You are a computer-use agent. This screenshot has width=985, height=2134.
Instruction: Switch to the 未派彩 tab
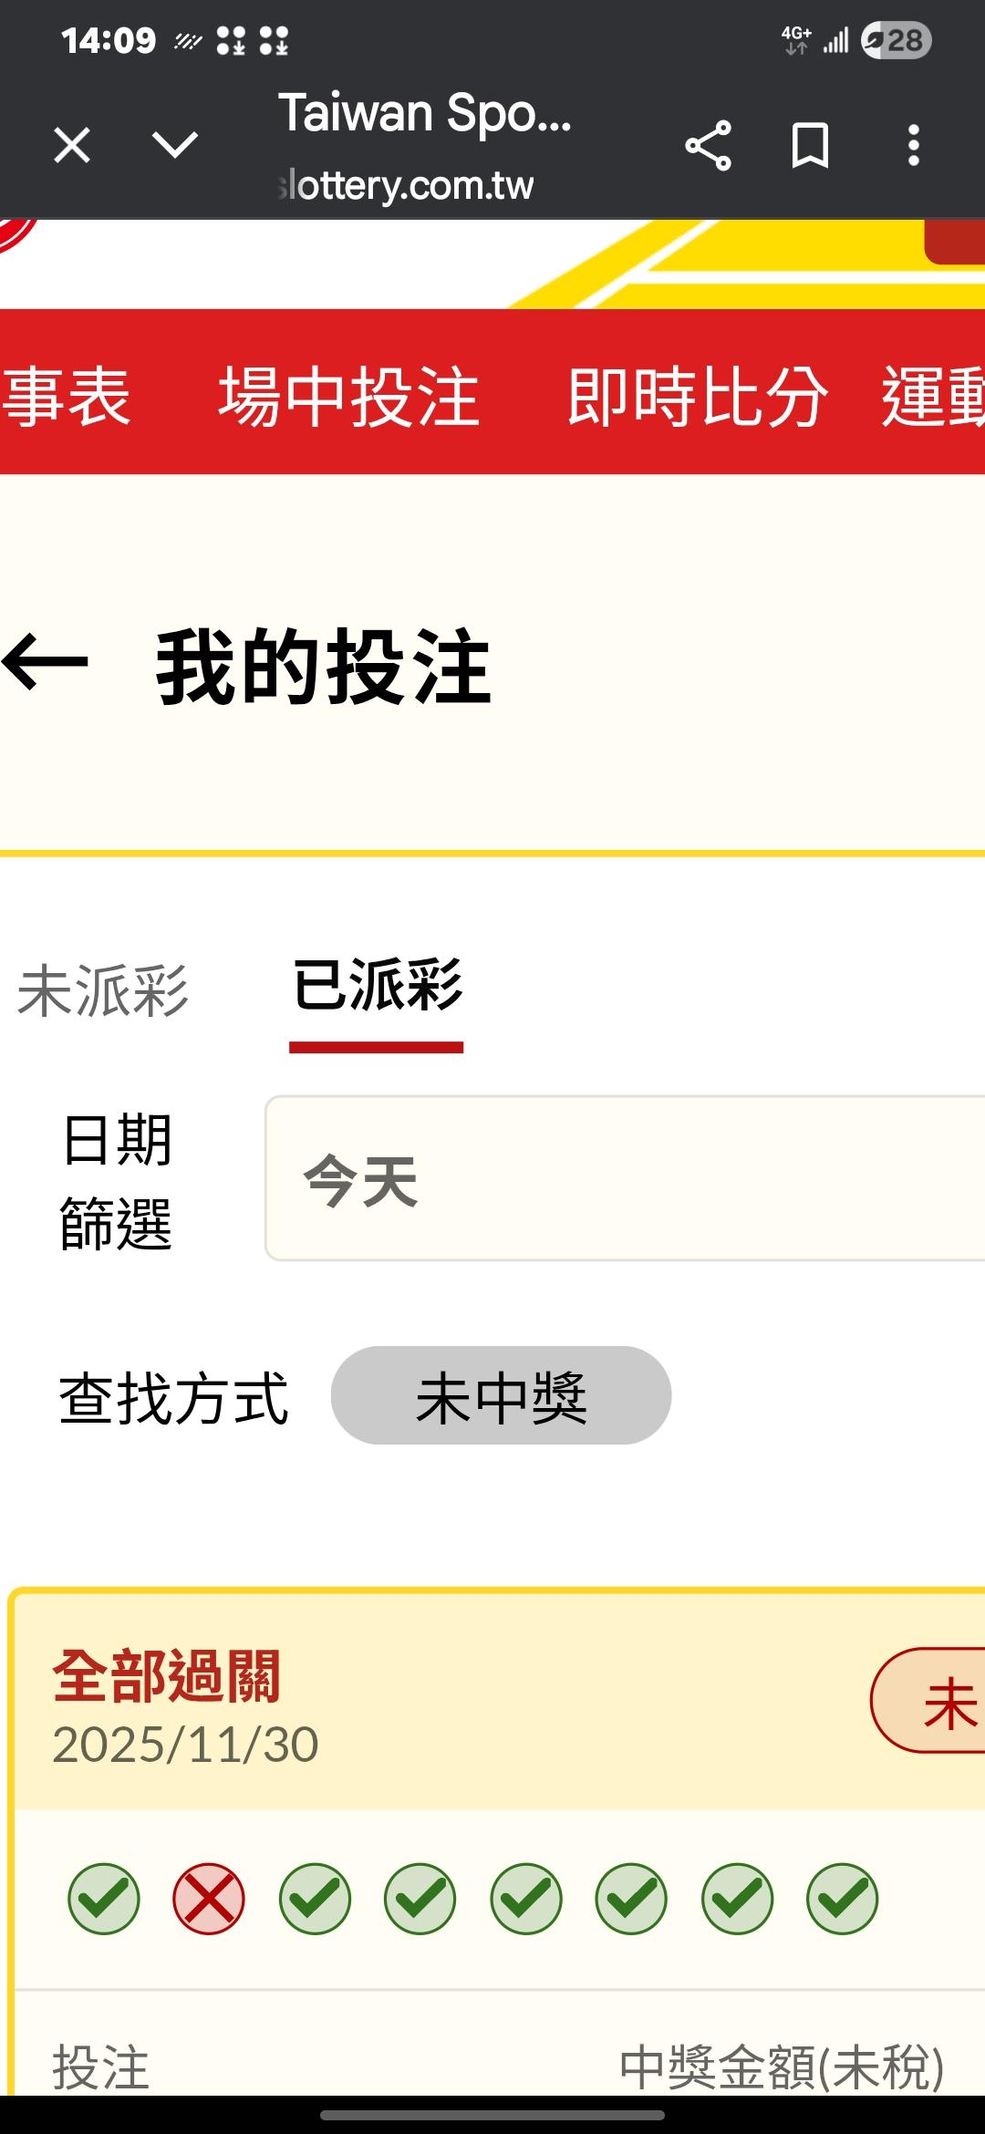point(103,991)
